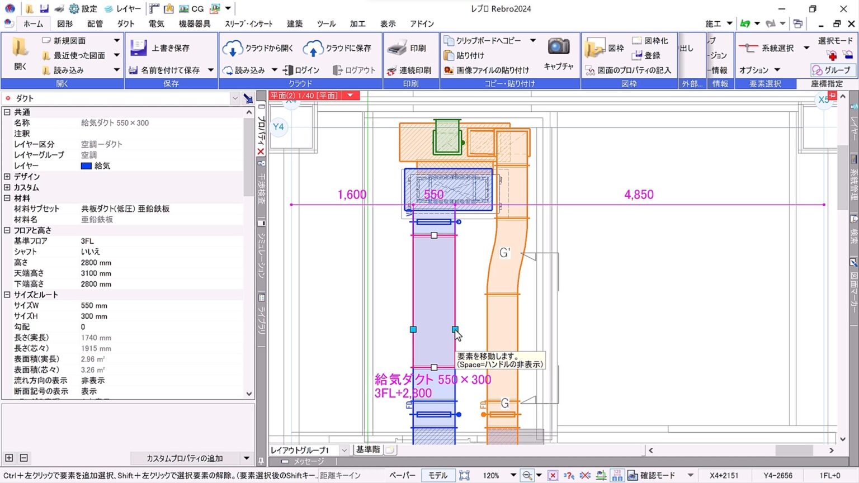The width and height of the screenshot is (859, 483).
Task: Collapse the 共通 property section
Action: click(x=7, y=112)
